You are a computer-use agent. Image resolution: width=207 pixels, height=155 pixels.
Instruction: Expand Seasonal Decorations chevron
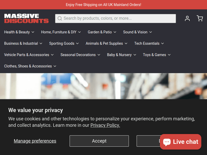[x=99, y=55]
